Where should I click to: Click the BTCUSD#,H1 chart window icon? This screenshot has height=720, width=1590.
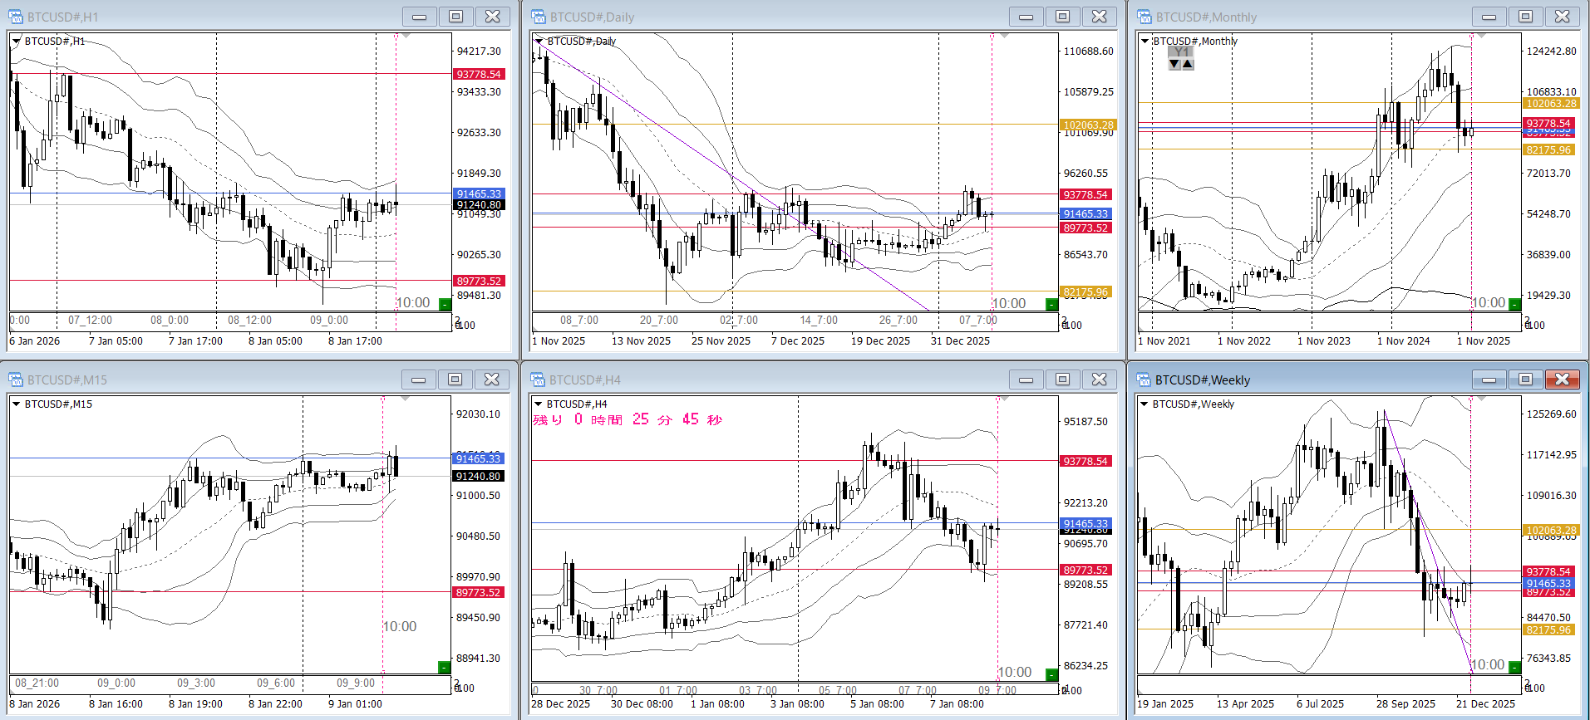16,17
